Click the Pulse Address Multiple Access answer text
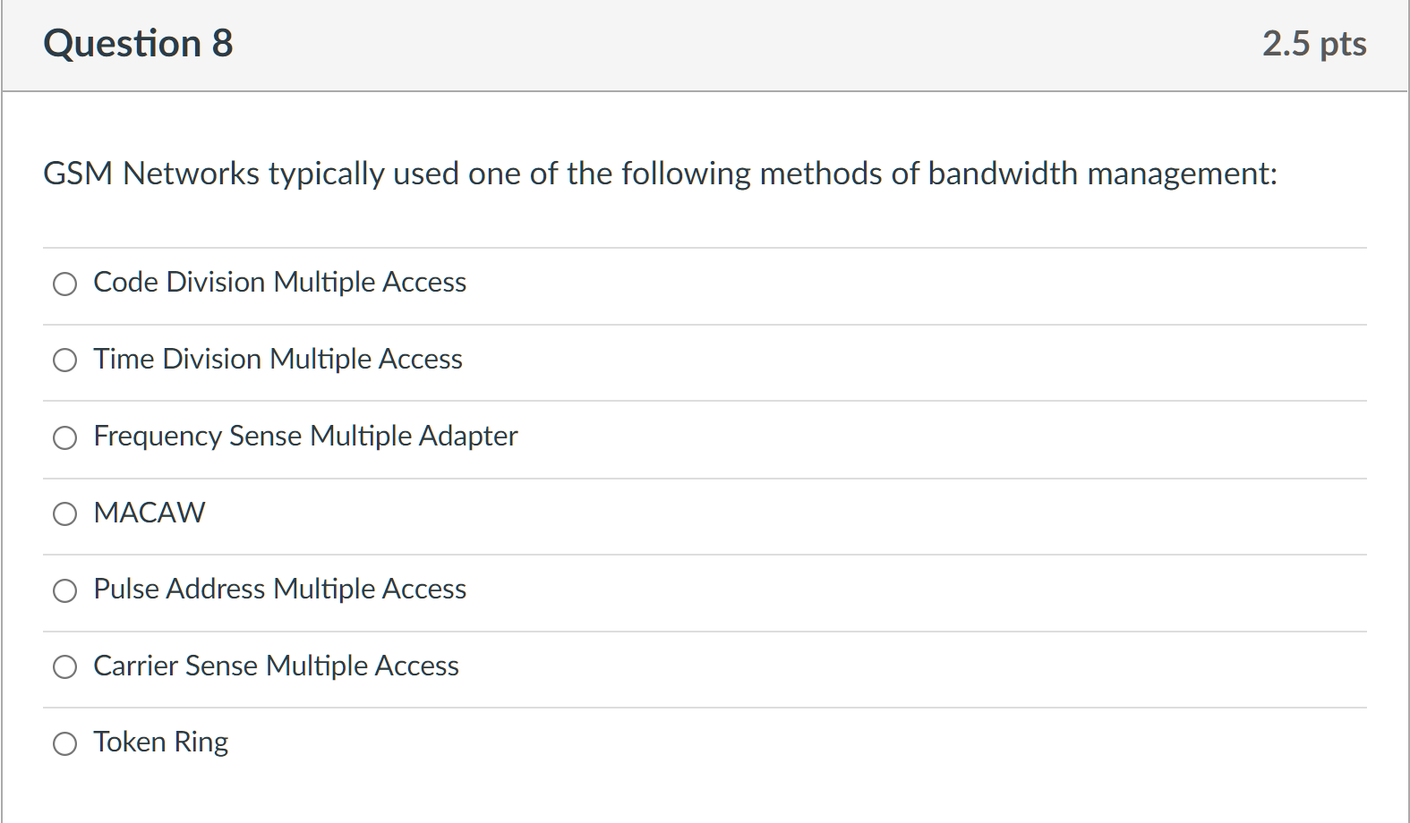The width and height of the screenshot is (1410, 823). 278,589
